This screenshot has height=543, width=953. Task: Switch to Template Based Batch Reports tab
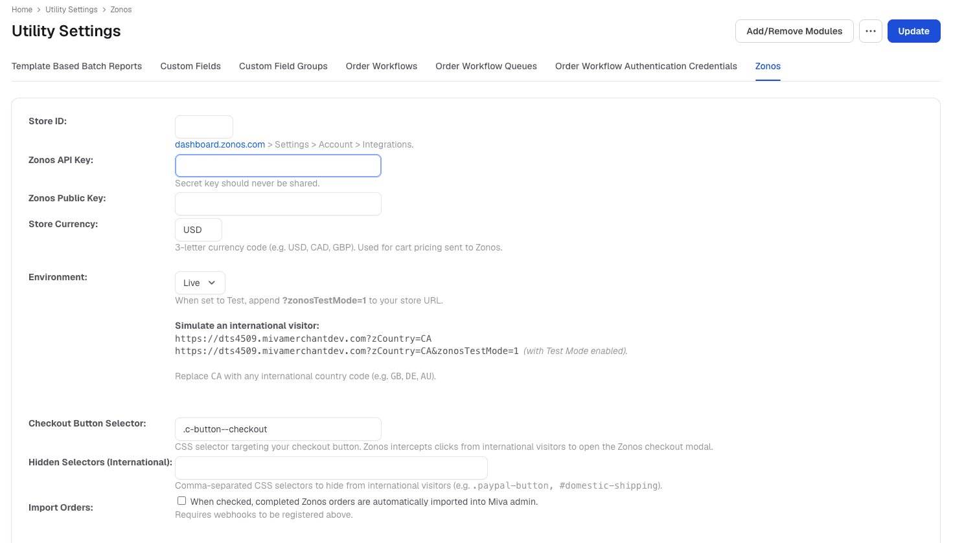click(x=76, y=66)
